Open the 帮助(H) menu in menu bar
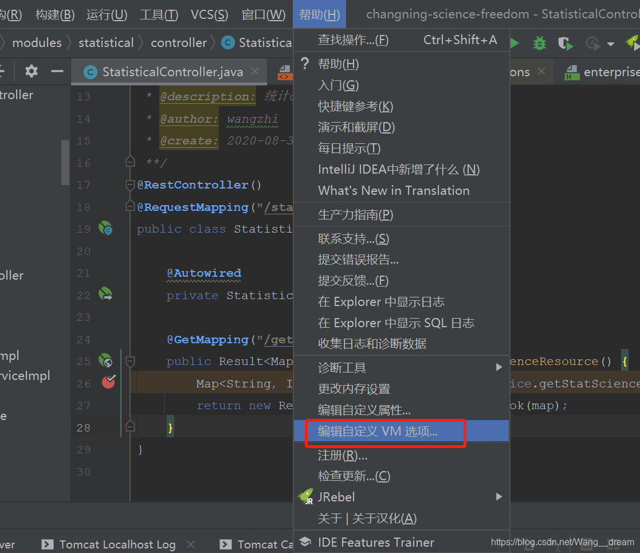640x553 pixels. tap(319, 14)
